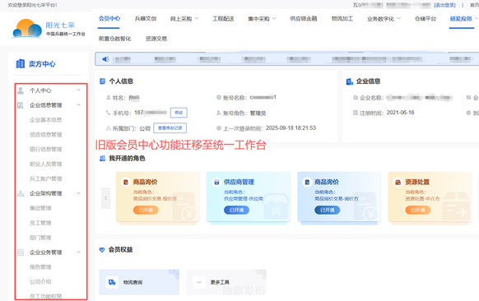Open the 工程配送 nav item

click(223, 19)
